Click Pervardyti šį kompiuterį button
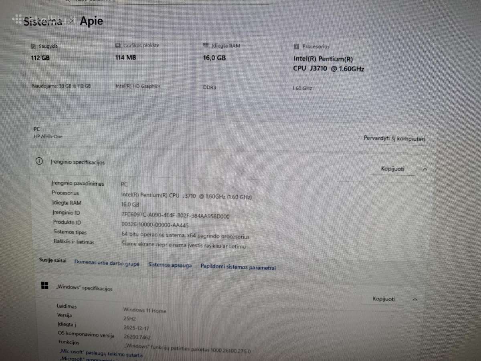 tap(394, 138)
